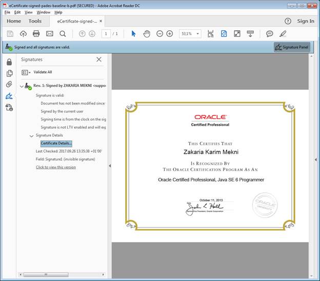Print the document via printer icon

point(36,34)
